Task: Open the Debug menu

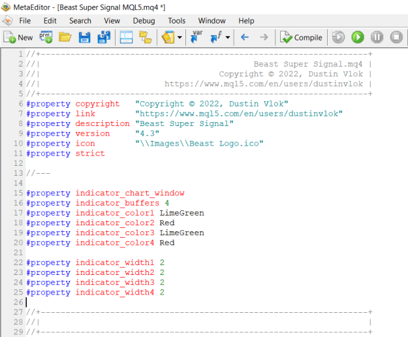Action: coord(144,21)
